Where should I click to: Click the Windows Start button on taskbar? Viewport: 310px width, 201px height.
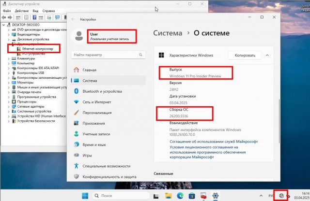(85, 196)
